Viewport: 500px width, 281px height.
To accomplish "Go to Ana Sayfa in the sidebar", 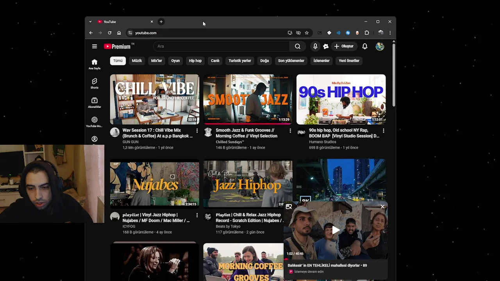I will click(x=95, y=64).
